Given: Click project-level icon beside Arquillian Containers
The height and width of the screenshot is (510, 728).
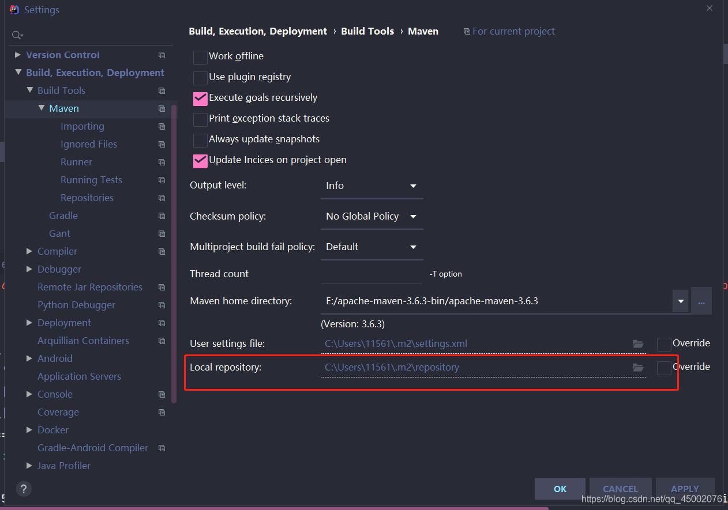Looking at the screenshot, I should [162, 341].
